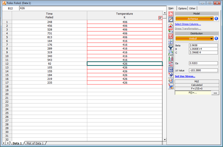Open the 3D plot icon
The image size is (223, 147).
171,70
